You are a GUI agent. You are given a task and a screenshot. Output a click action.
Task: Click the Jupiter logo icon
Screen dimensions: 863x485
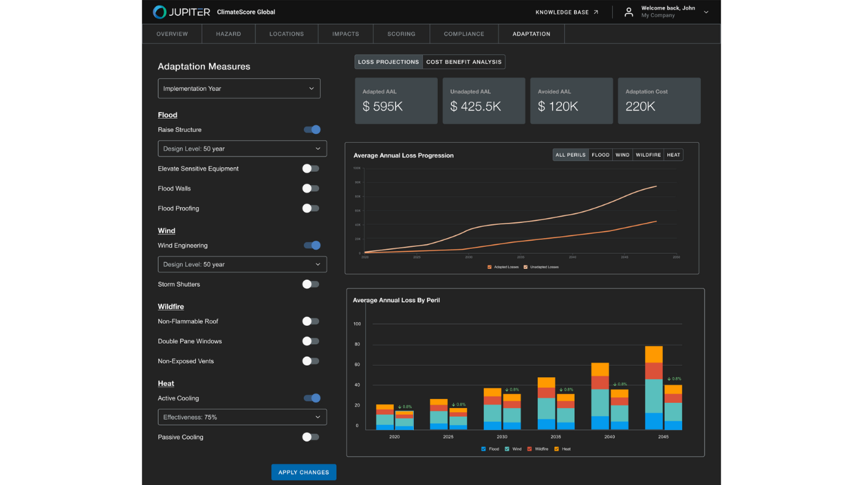[x=159, y=11]
